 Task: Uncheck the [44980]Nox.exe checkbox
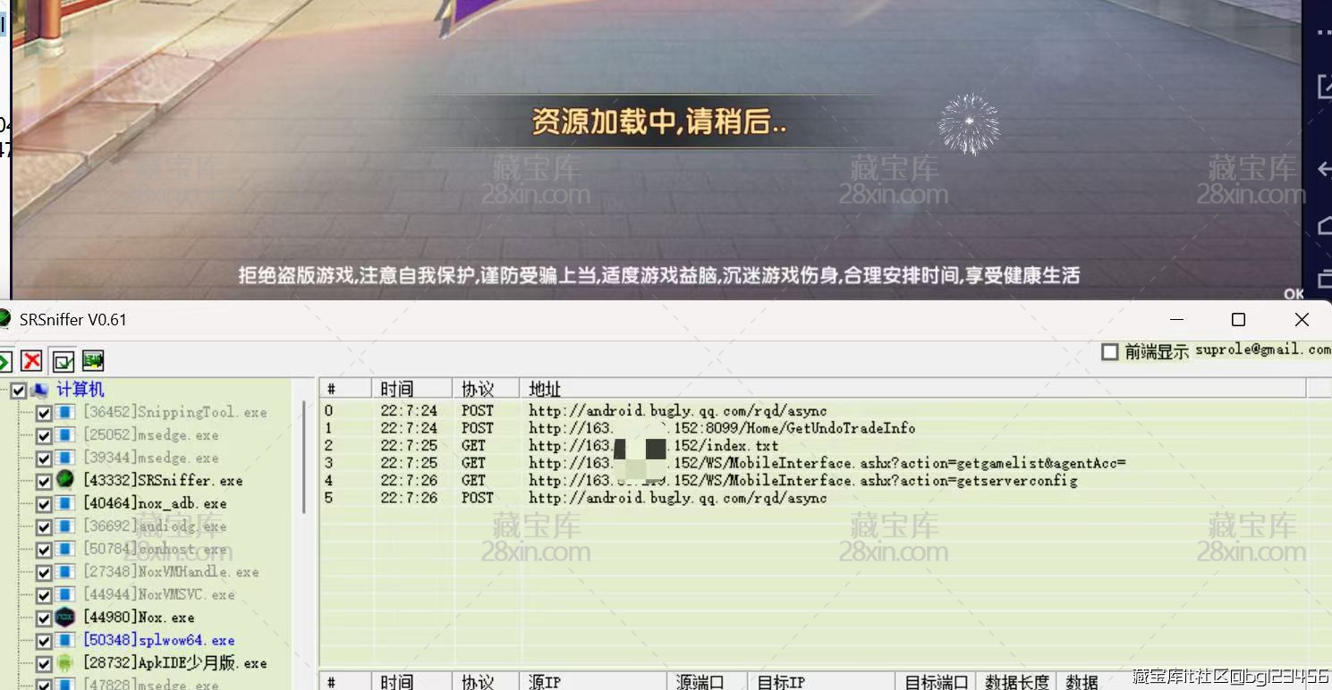point(43,618)
